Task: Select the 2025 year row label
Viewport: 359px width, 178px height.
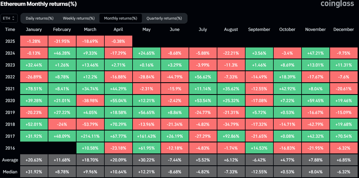Action: (10, 41)
